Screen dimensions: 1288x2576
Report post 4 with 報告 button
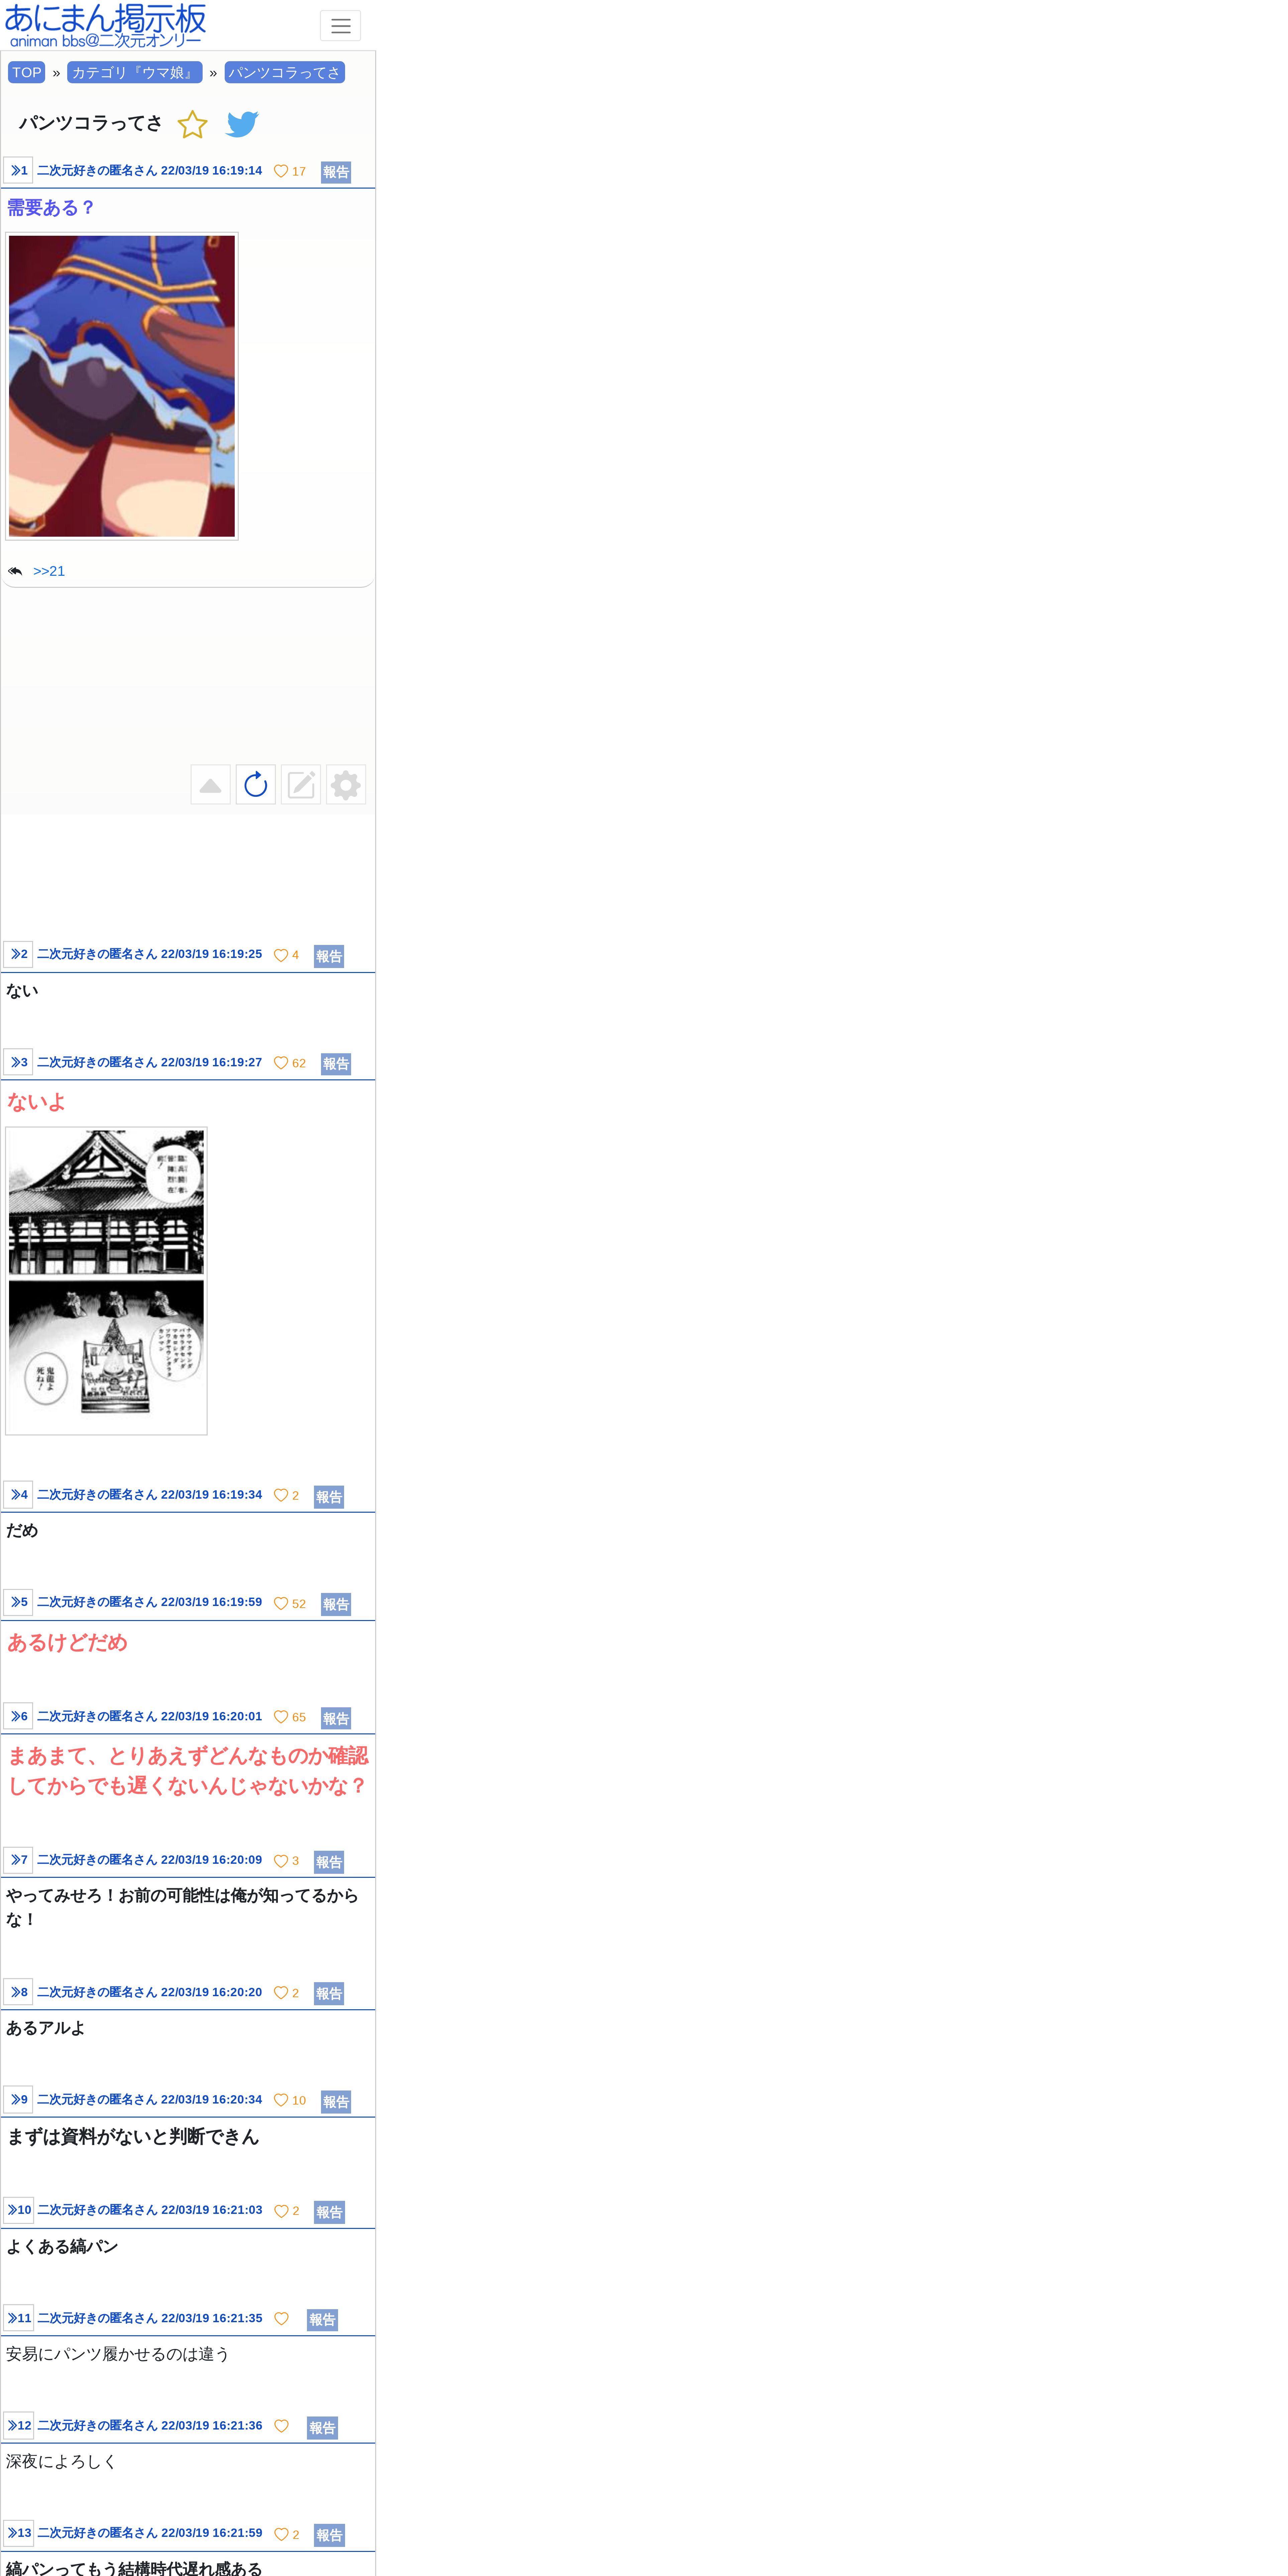coord(329,1497)
